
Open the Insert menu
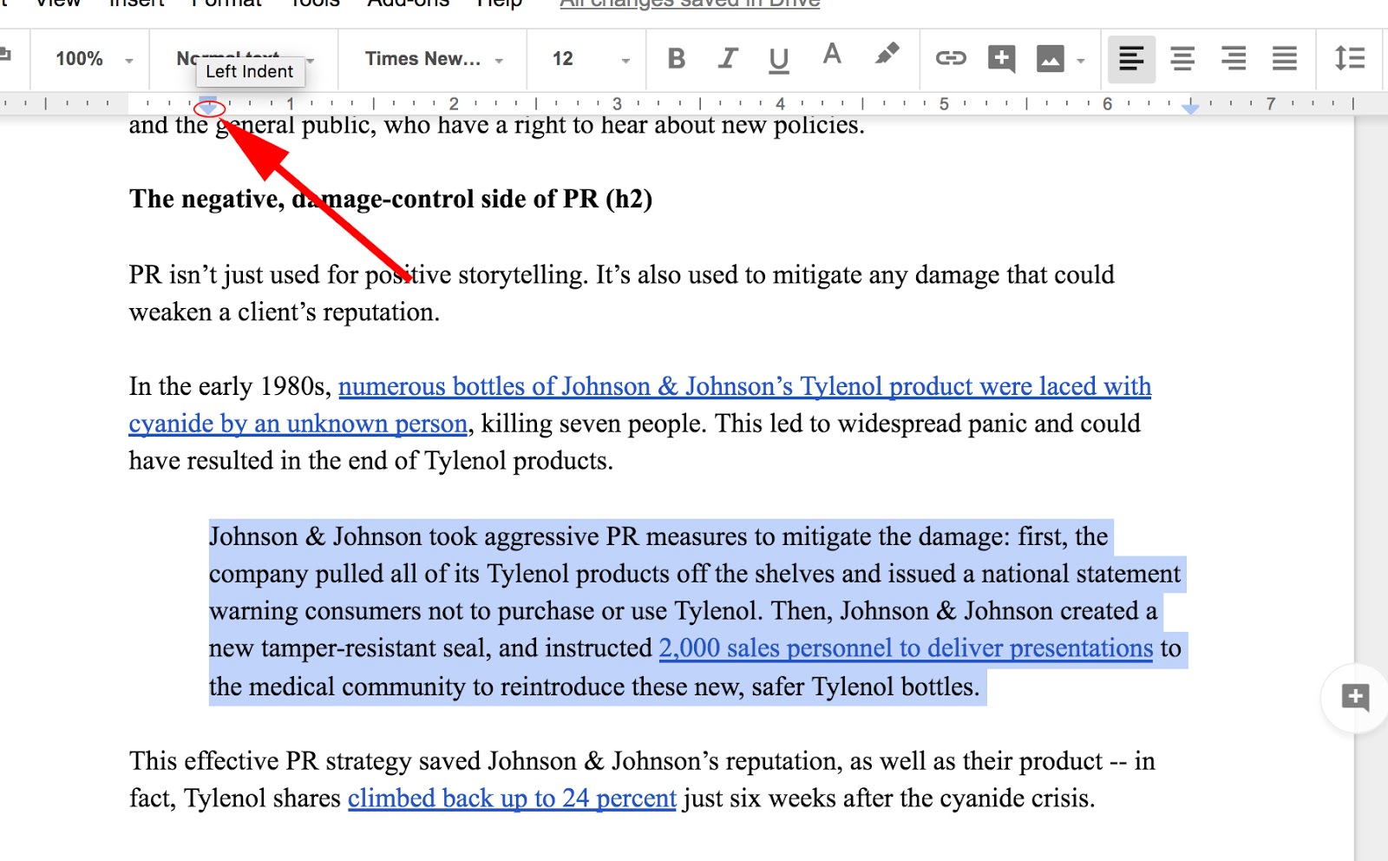click(x=136, y=4)
